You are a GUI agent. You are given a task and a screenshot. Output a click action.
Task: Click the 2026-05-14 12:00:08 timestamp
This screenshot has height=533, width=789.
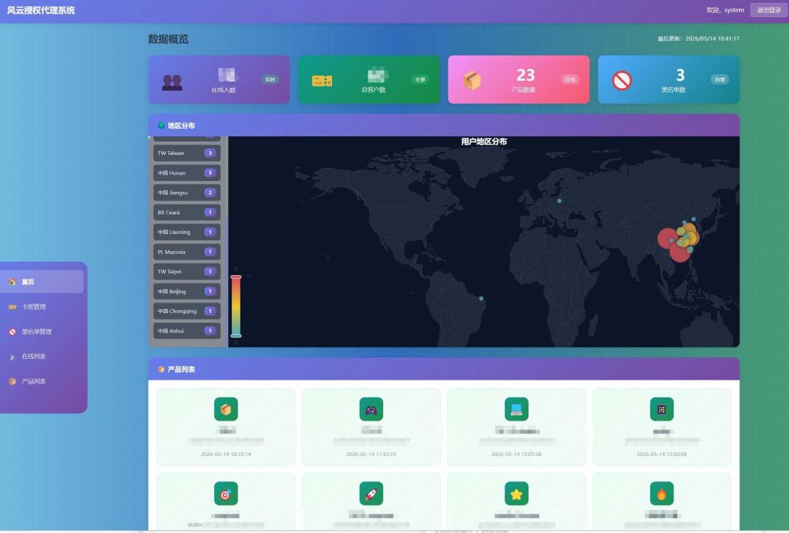[662, 454]
